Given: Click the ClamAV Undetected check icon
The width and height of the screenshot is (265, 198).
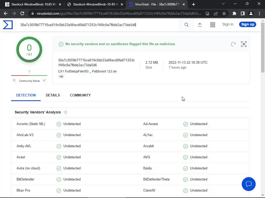Looking at the screenshot, I should point(186,191).
